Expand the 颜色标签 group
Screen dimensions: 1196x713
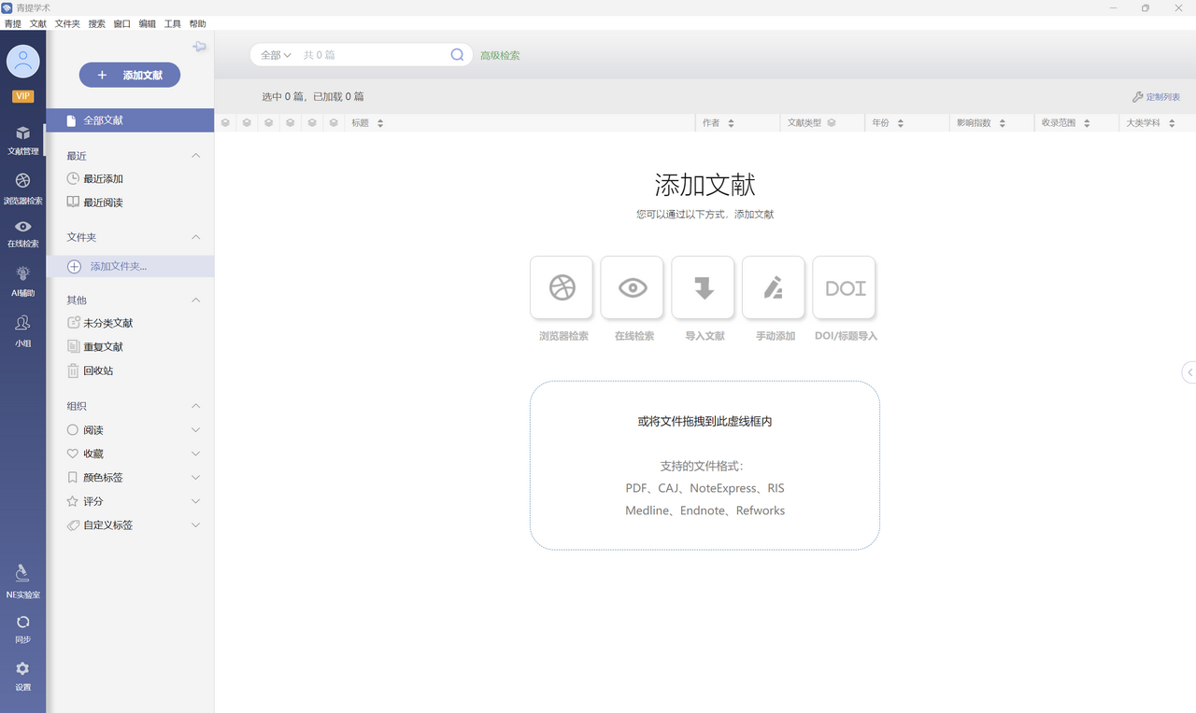tap(195, 478)
